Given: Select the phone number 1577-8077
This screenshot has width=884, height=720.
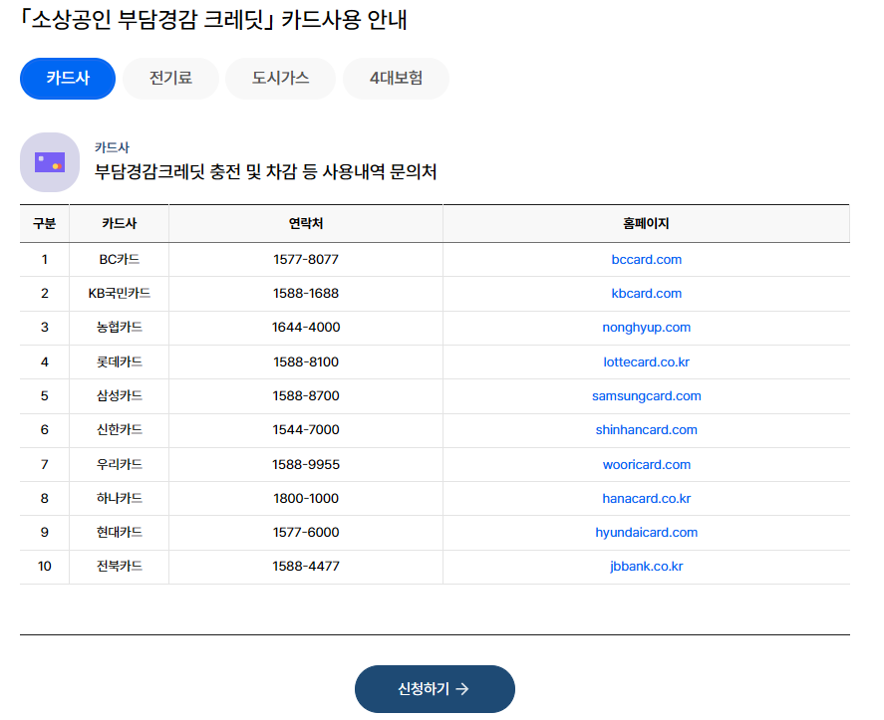Looking at the screenshot, I should (x=306, y=260).
